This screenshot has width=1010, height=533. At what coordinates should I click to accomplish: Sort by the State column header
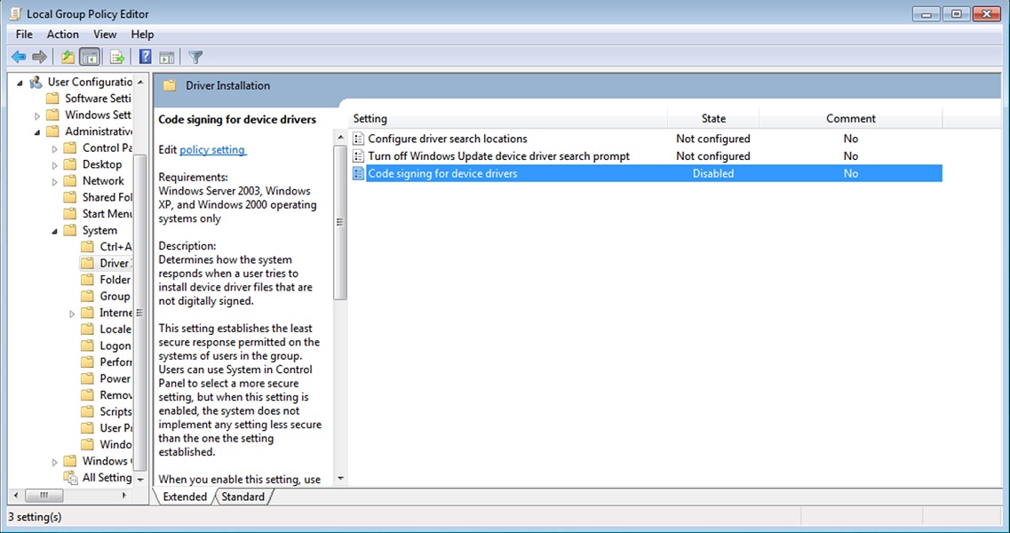pos(713,118)
